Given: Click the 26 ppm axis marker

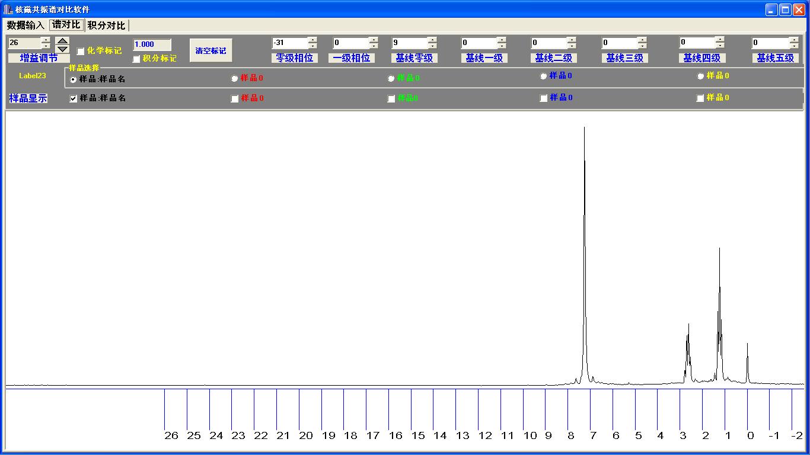Looking at the screenshot, I should (x=171, y=435).
